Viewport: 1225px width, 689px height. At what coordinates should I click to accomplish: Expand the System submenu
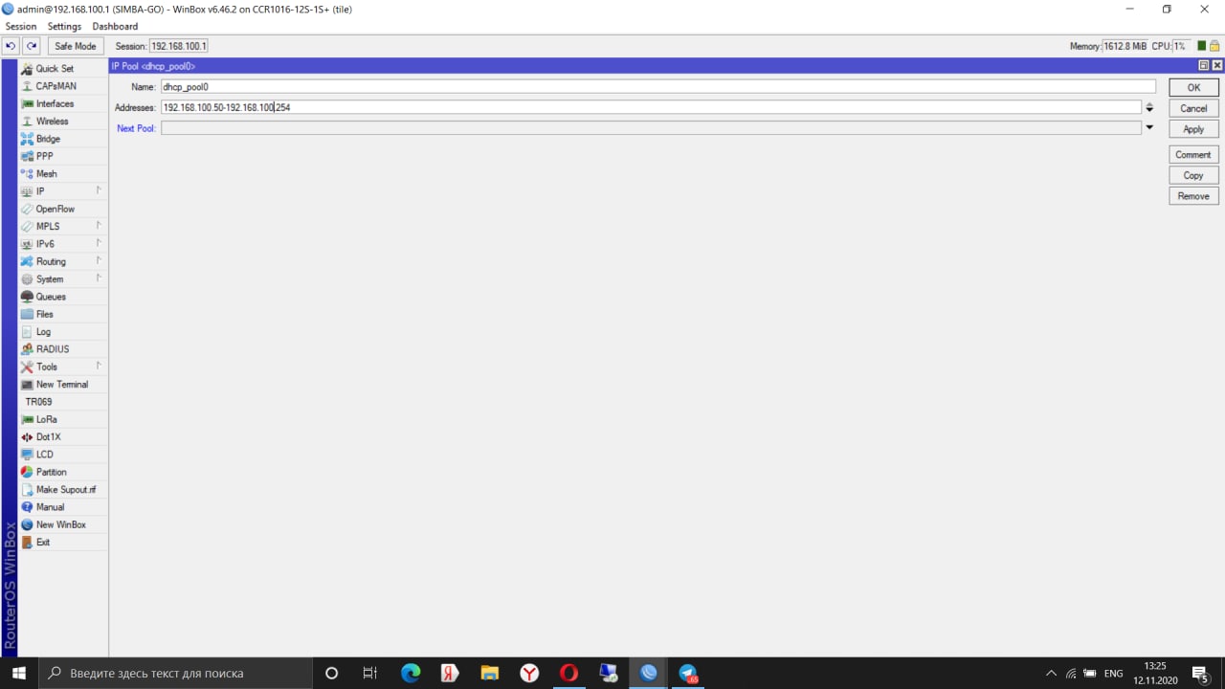click(63, 279)
